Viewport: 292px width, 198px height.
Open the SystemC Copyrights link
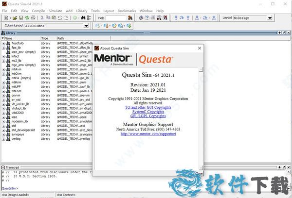coord(148,112)
